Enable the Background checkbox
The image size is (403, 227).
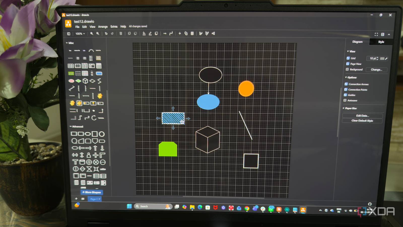pos(347,69)
